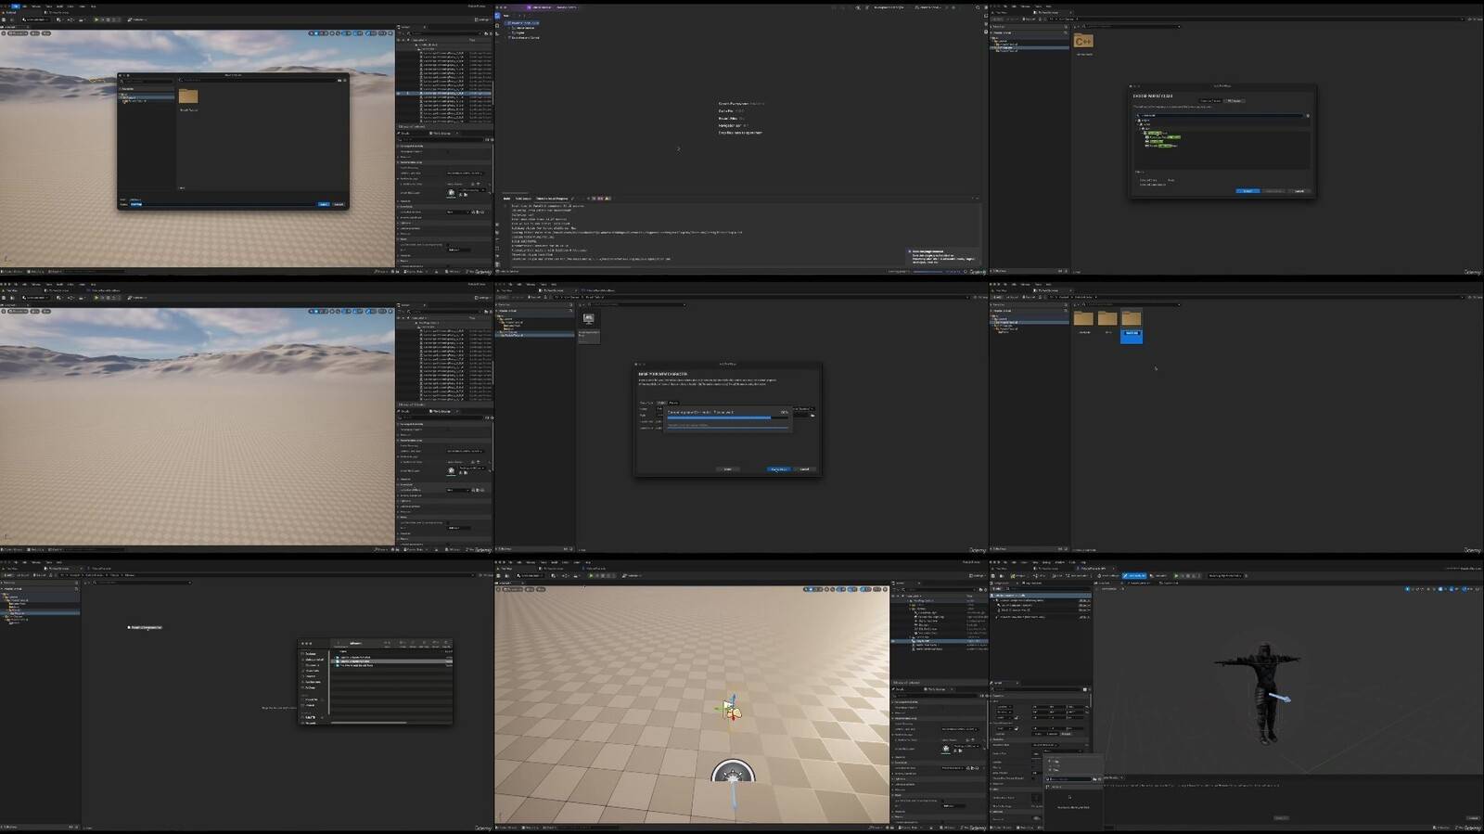Select folder thumbnail in top-left save dialog
Screen dimensions: 1484x834
188,96
